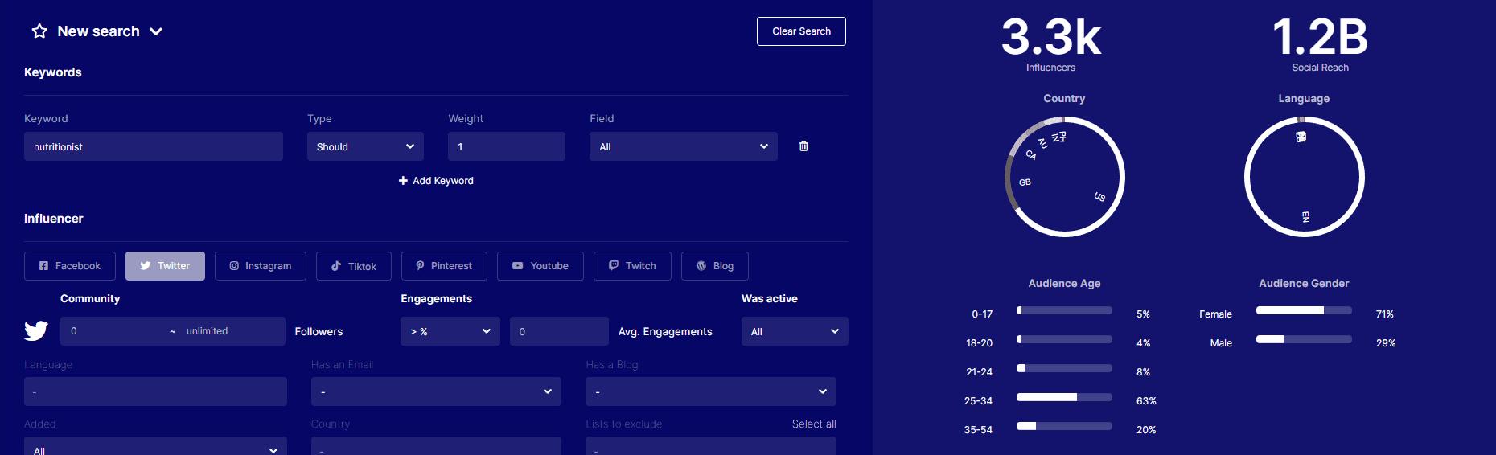
Task: Open the keyword Field dropdown
Action: click(683, 146)
